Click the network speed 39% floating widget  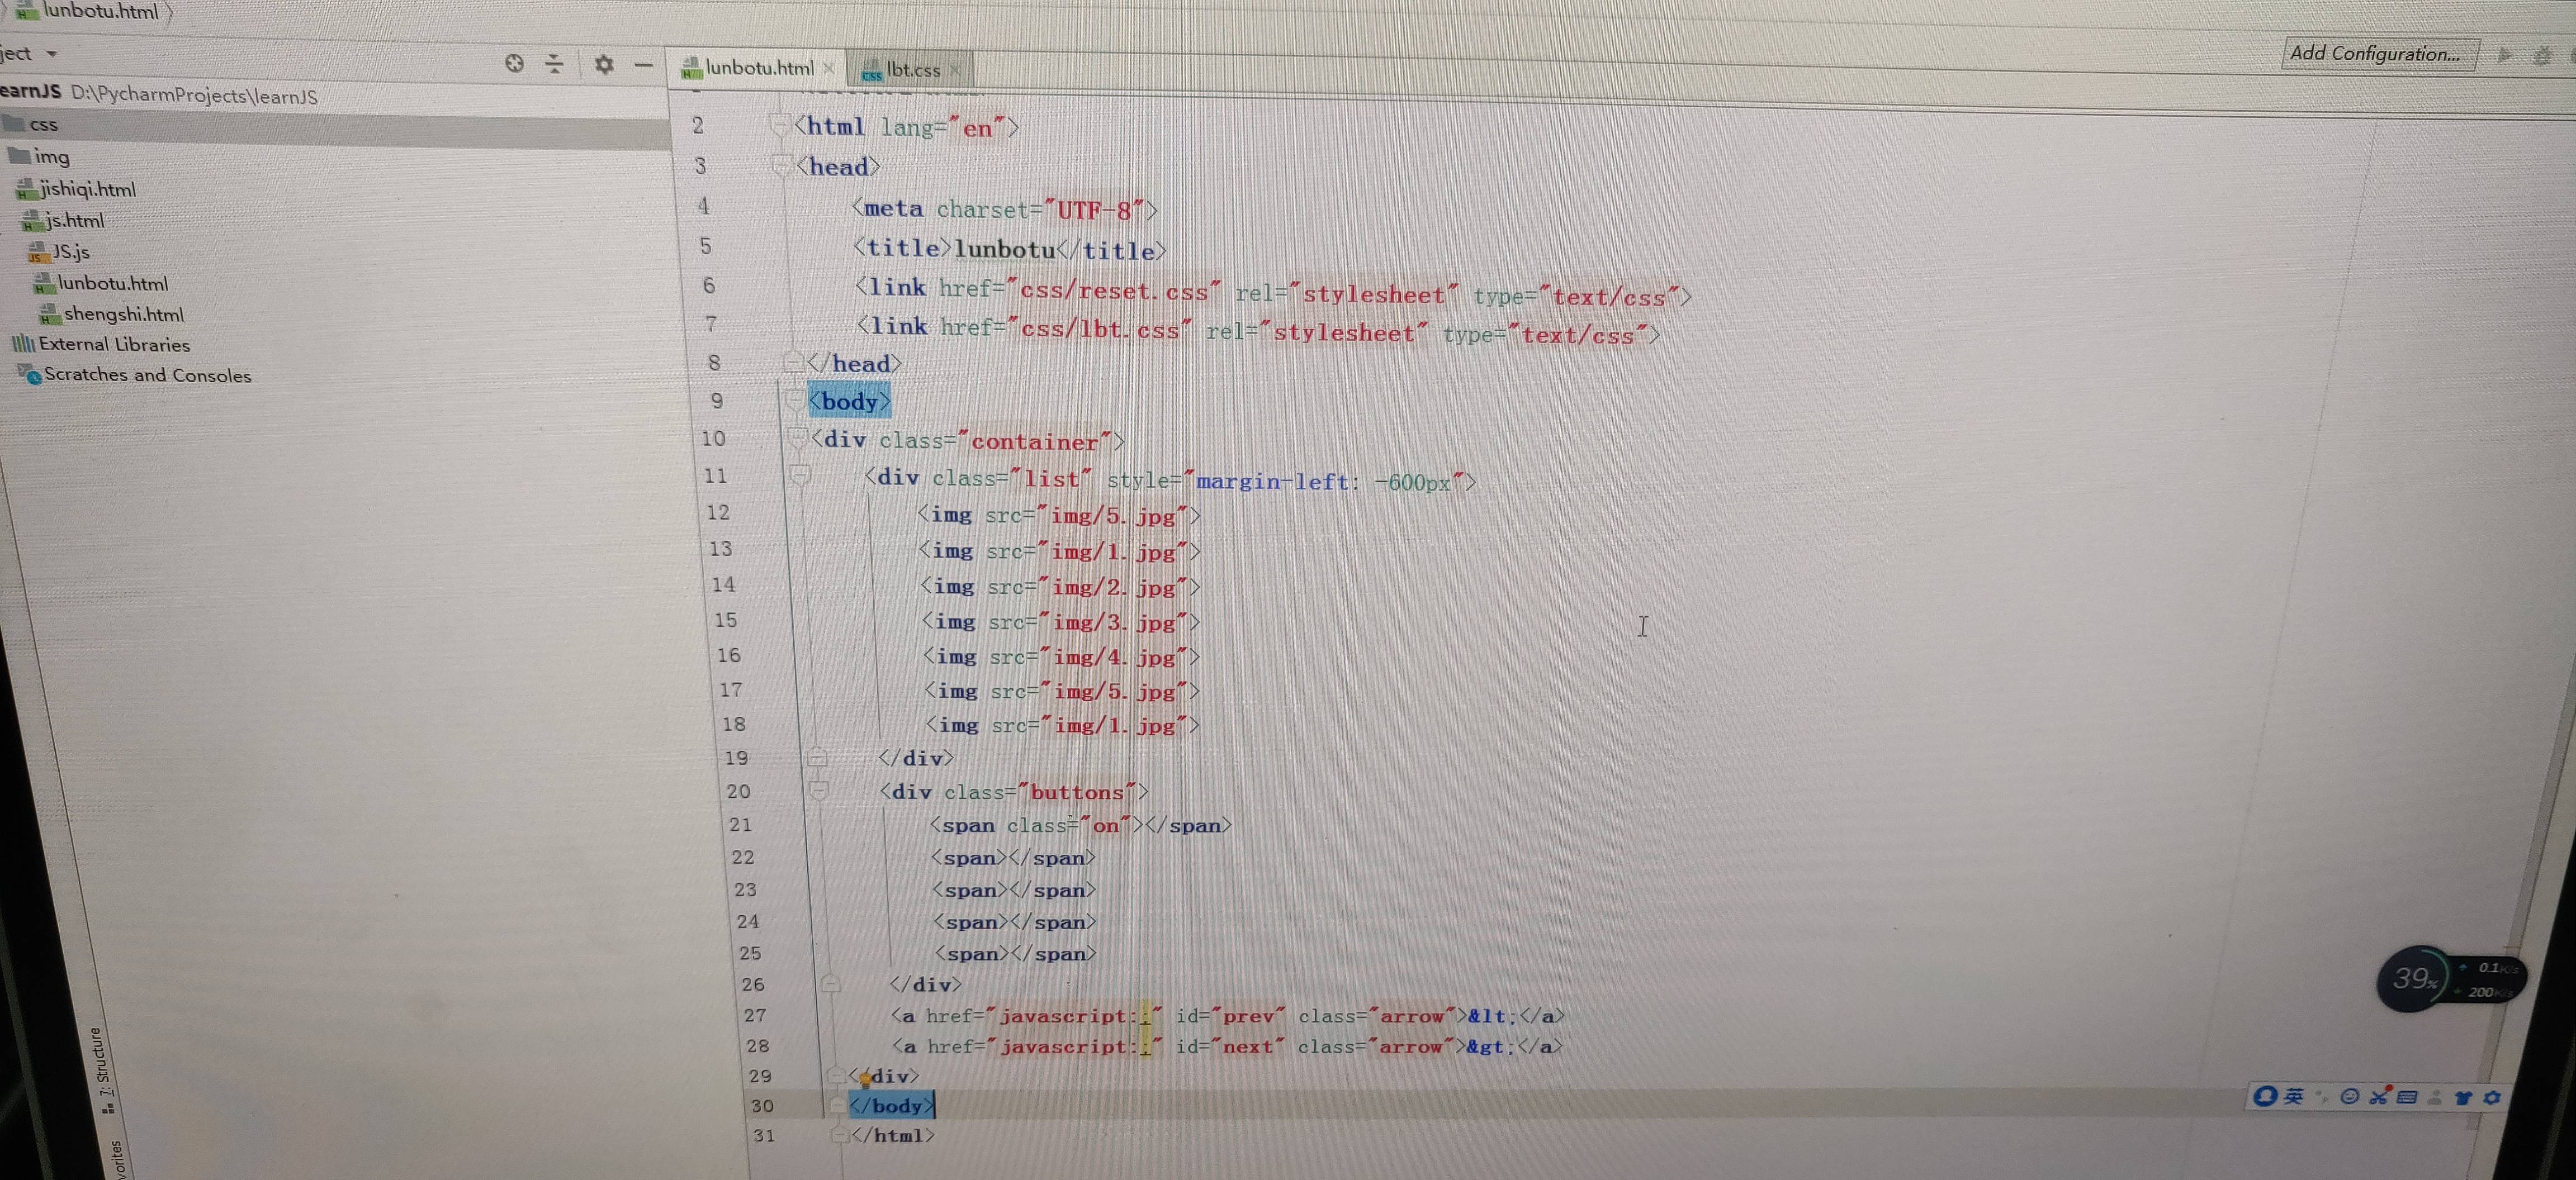tap(2415, 978)
